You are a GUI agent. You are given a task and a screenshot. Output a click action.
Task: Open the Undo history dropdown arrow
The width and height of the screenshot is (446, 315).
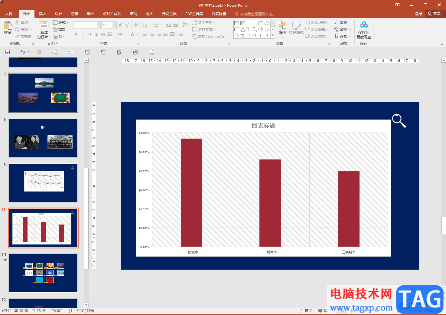click(28, 52)
